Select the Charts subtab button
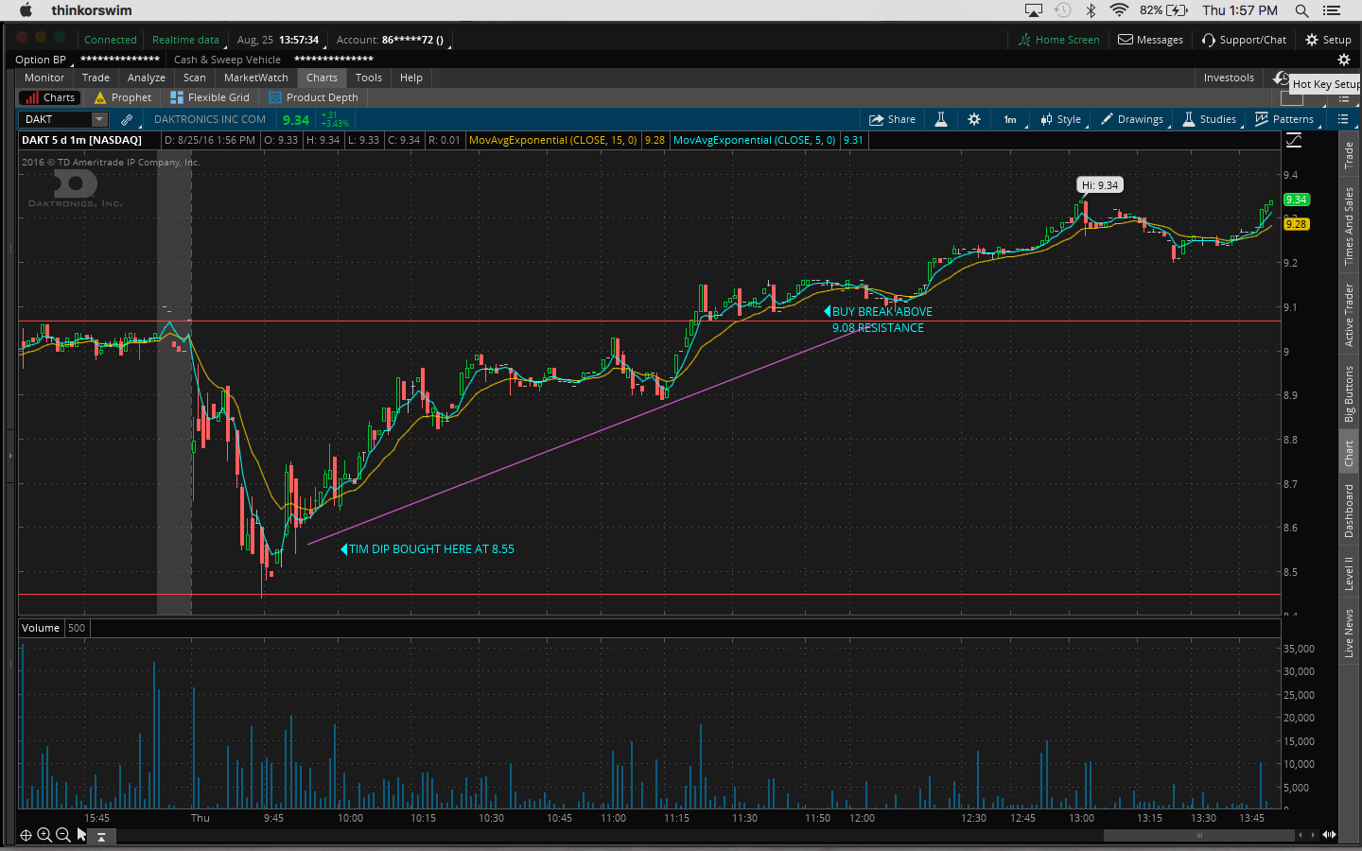1362x851 pixels. (x=50, y=97)
